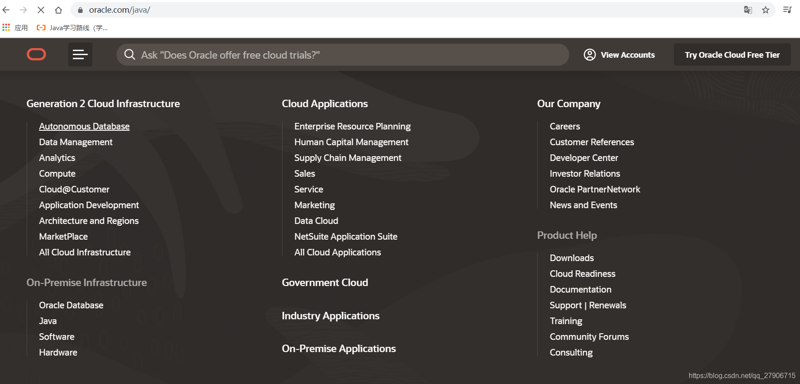Screen dimensions: 800x384
Task: Open Data Management link
Action: pos(76,142)
